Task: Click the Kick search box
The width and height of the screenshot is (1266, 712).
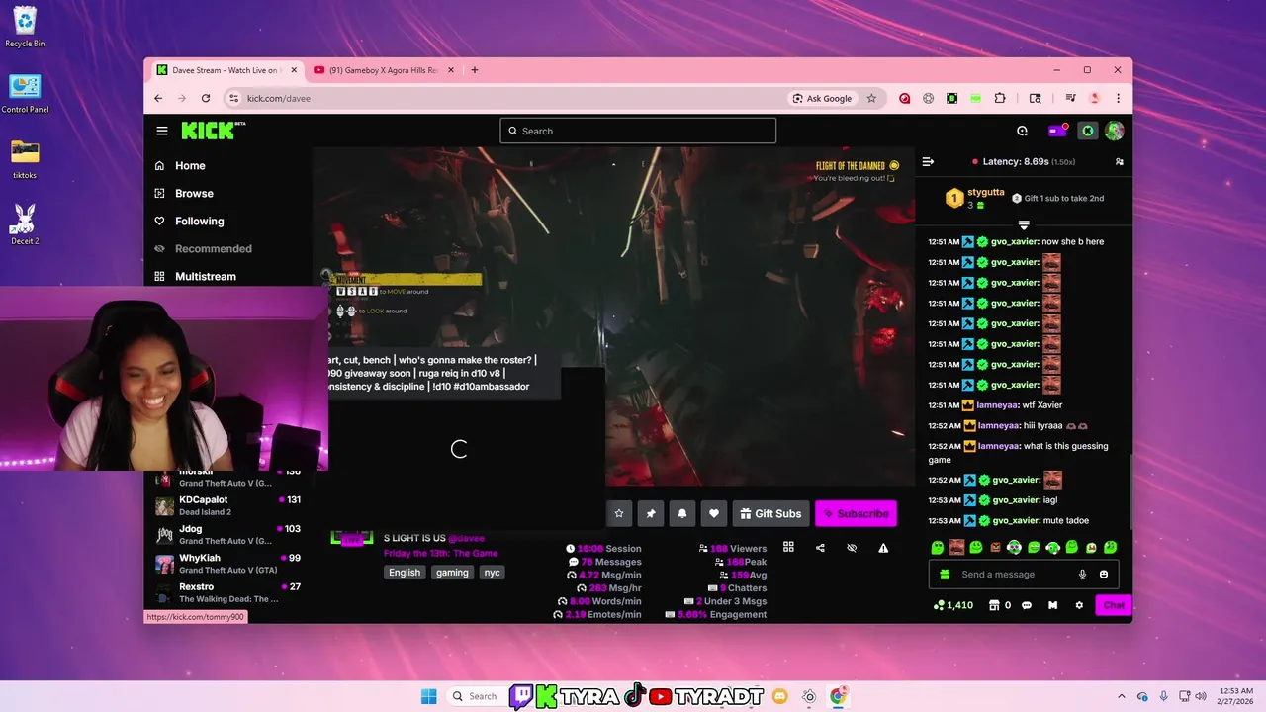Action: (x=638, y=131)
